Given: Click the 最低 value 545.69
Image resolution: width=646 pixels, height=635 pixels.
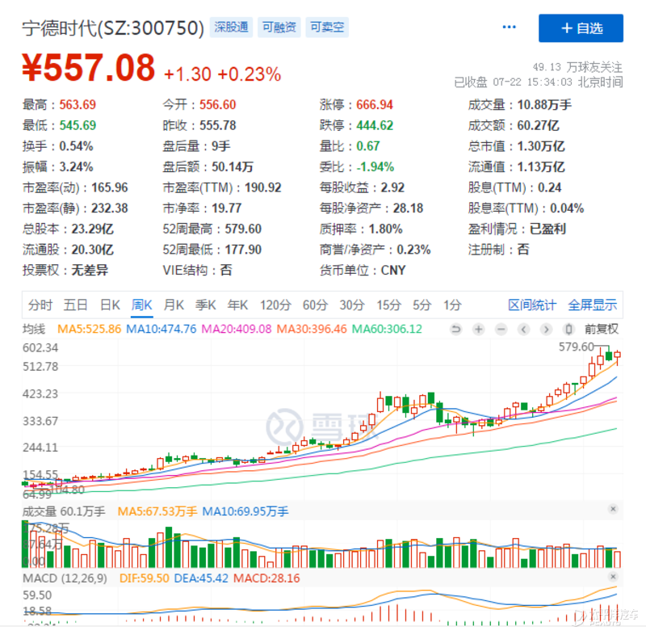Looking at the screenshot, I should [78, 125].
